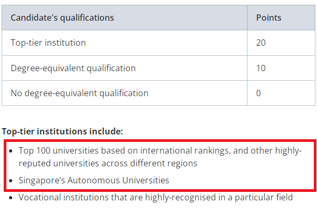317x211 pixels.
Task: Click the 10 points cell
Action: point(261,68)
